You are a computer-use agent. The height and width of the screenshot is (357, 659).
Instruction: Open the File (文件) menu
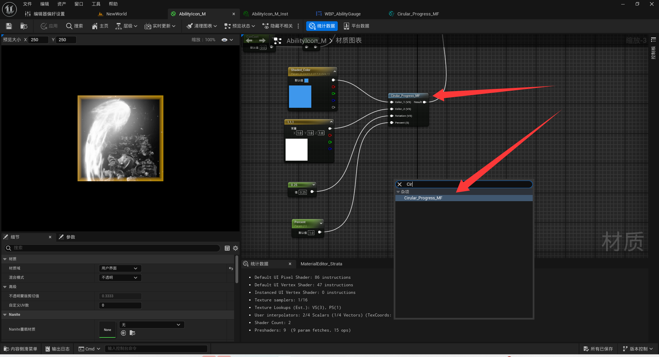click(27, 4)
